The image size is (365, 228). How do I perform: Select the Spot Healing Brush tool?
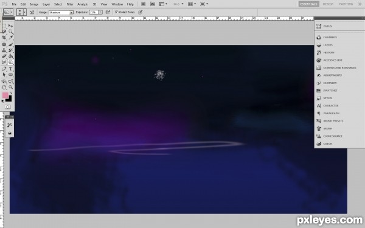[4, 44]
